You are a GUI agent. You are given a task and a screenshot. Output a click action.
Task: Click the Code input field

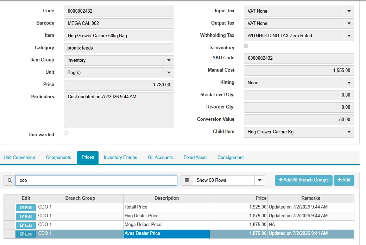[119, 11]
